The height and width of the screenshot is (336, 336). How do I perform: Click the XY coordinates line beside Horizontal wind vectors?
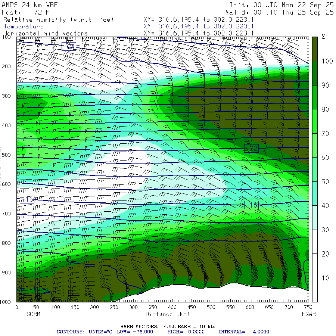[x=199, y=33]
